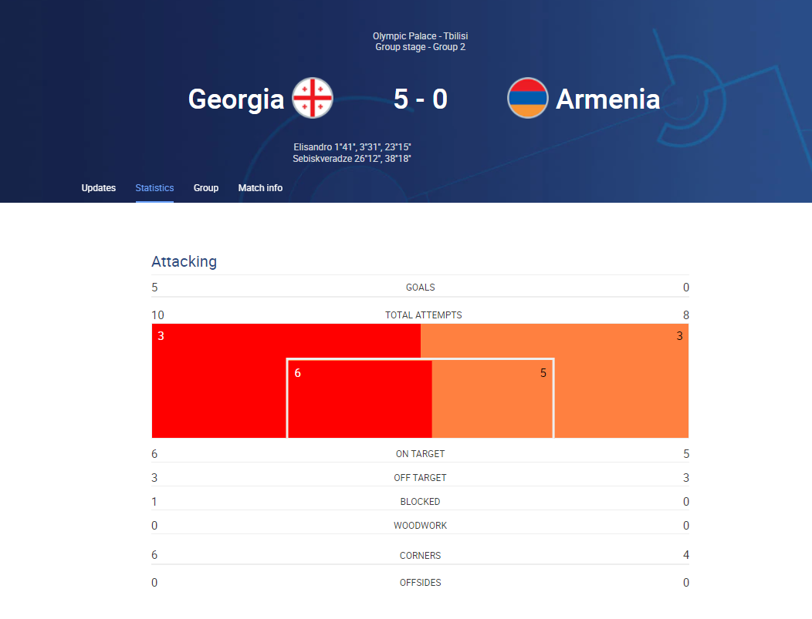Click the TOTAL ATTEMPTS stat label
Viewport: 812px width, 619px height.
click(x=424, y=315)
